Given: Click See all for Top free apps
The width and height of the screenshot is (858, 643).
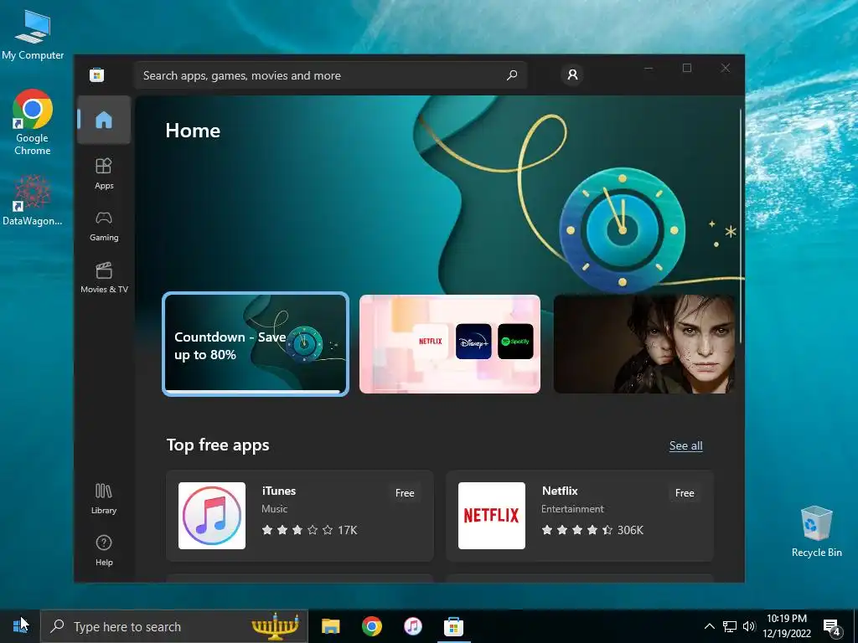Looking at the screenshot, I should click(x=685, y=445).
